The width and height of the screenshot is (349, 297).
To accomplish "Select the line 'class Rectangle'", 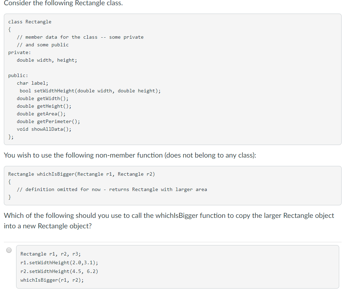I will click(x=30, y=22).
